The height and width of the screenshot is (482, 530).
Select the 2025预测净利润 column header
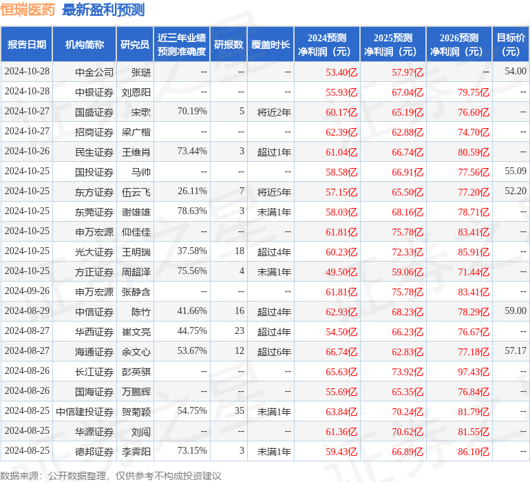pos(393,44)
